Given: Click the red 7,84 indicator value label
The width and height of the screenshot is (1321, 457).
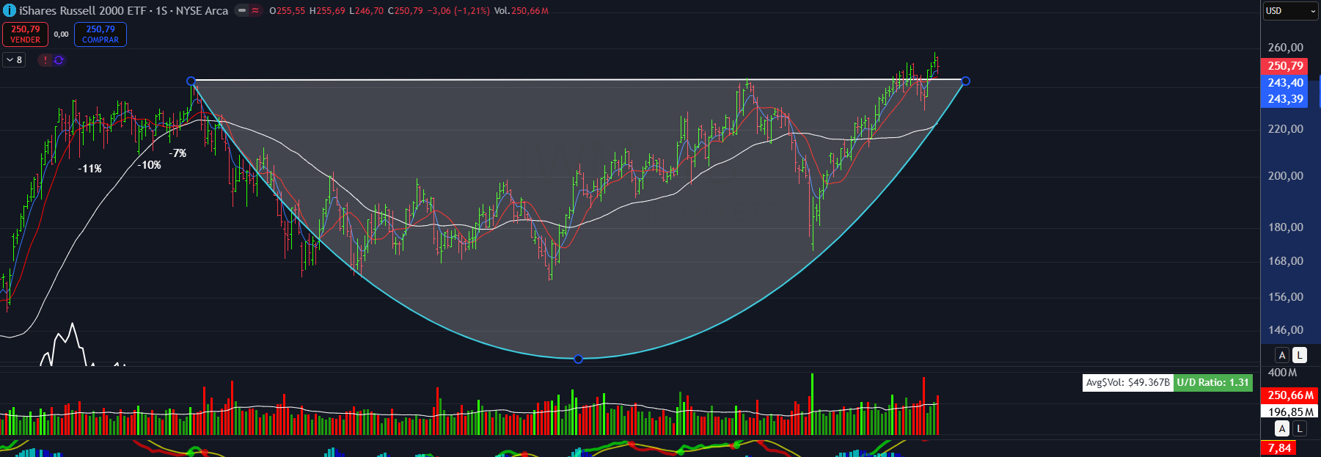Looking at the screenshot, I should (1279, 448).
